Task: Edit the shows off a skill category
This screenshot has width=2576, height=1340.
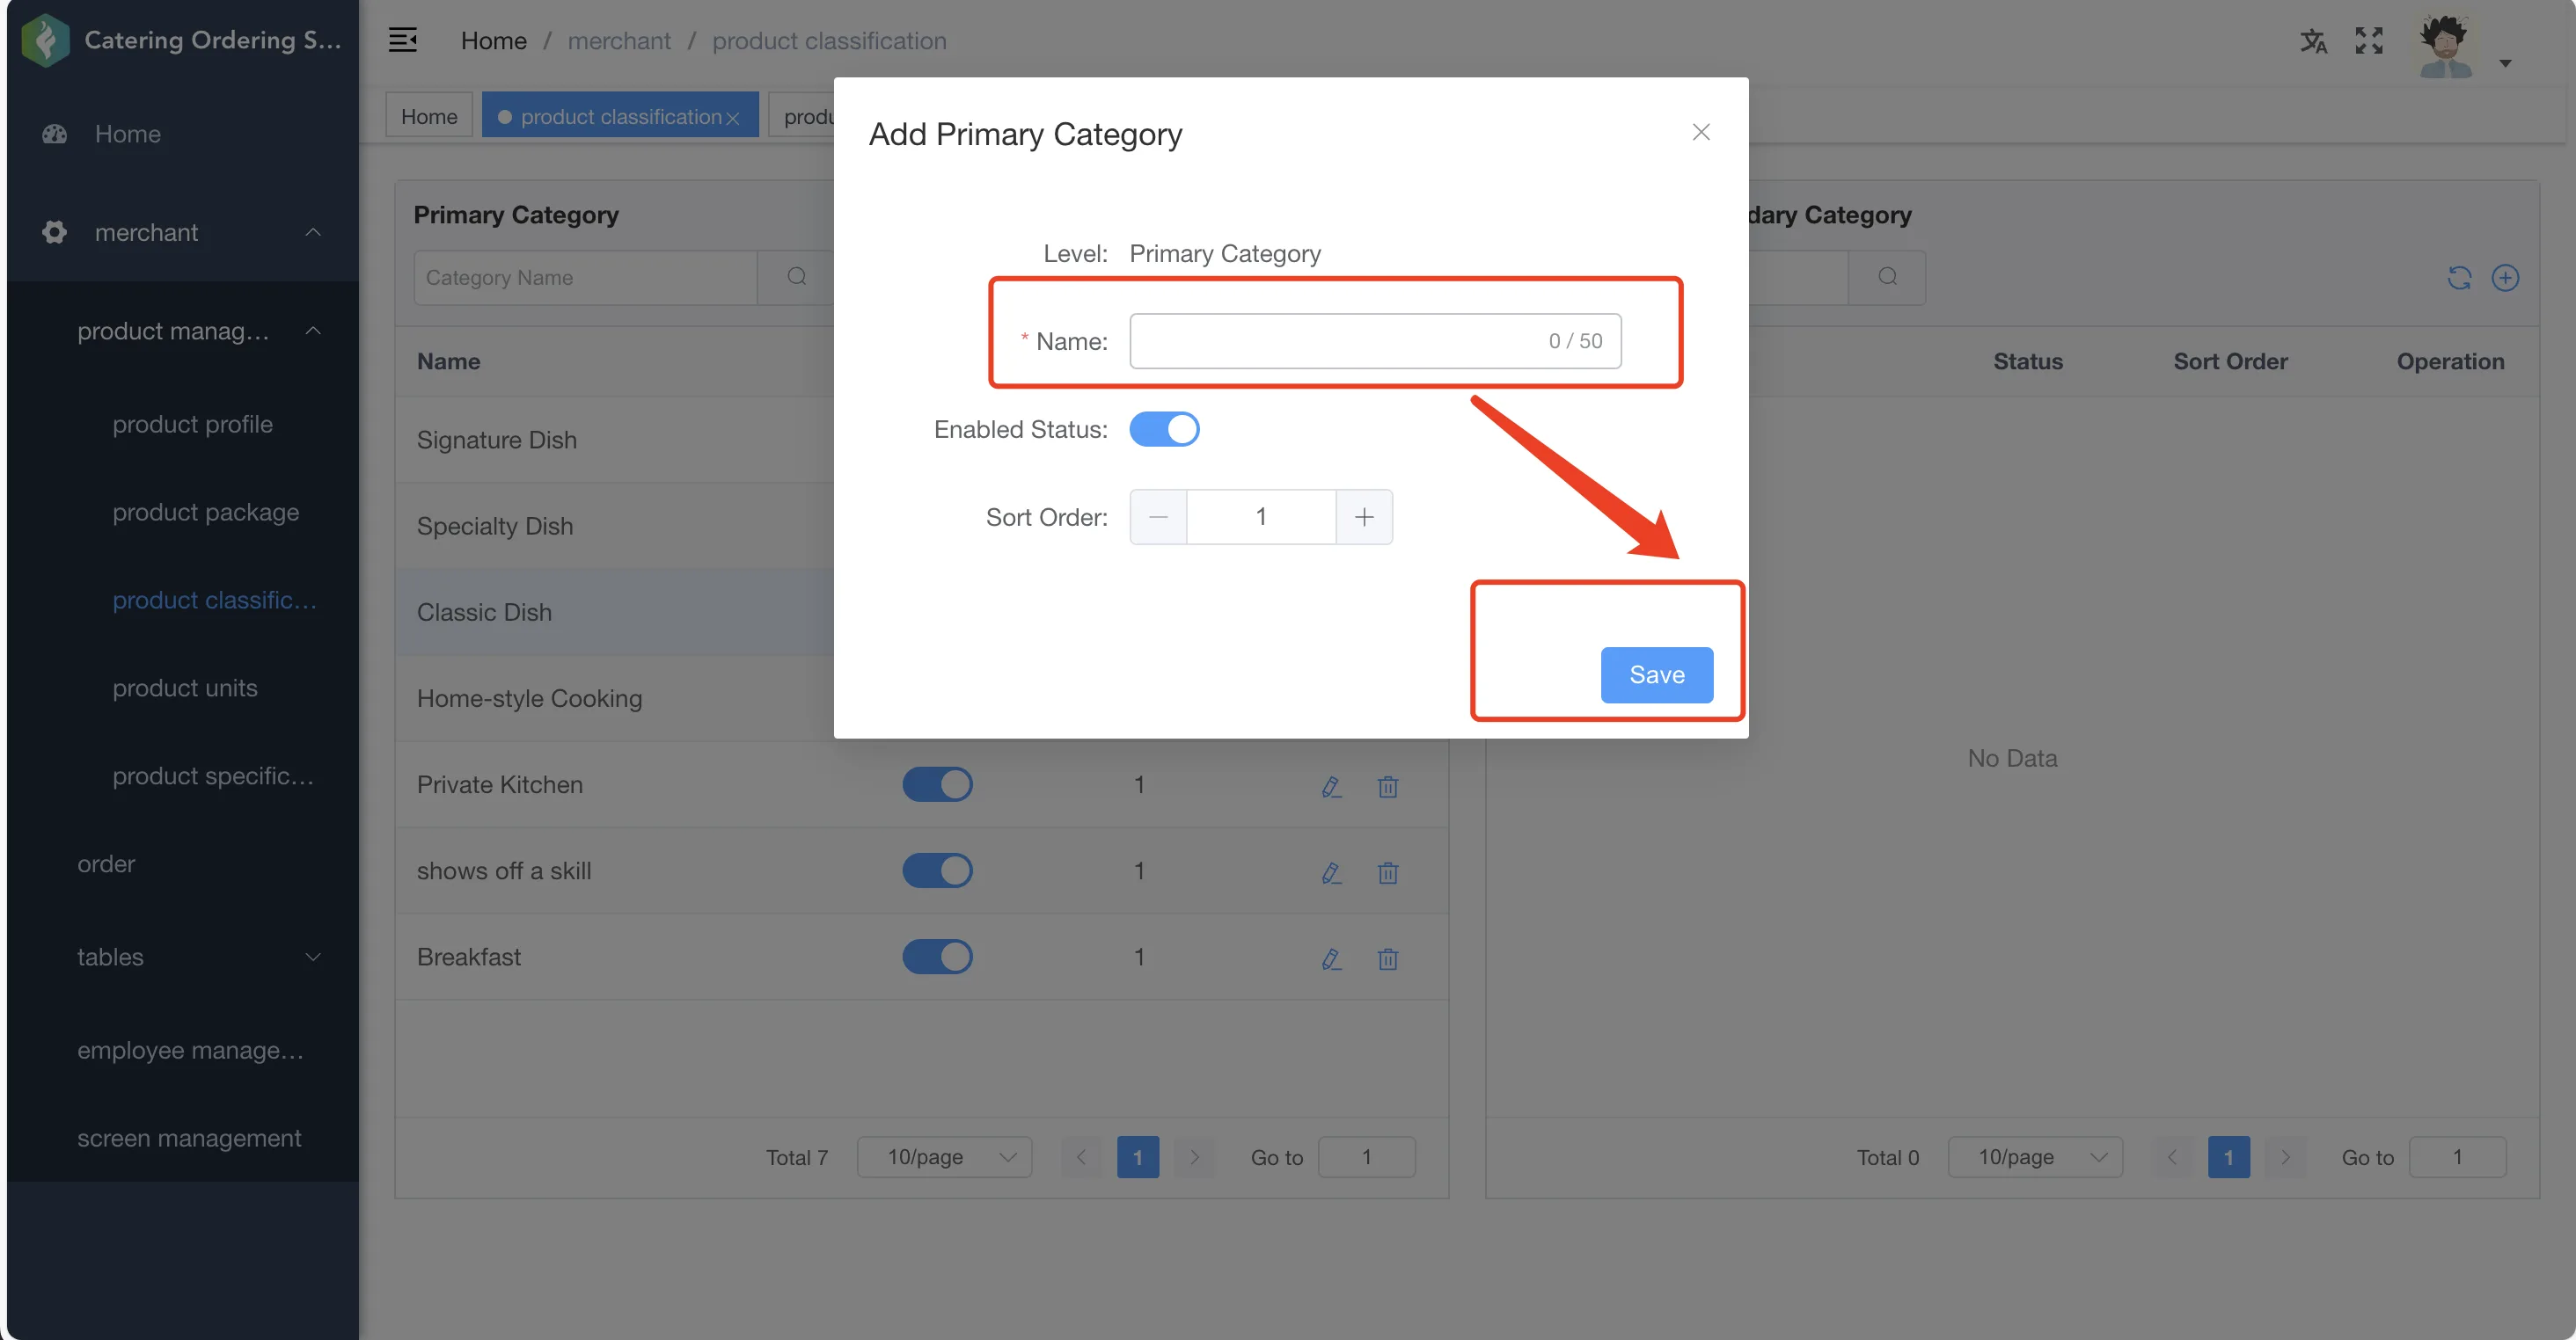Action: (1331, 872)
